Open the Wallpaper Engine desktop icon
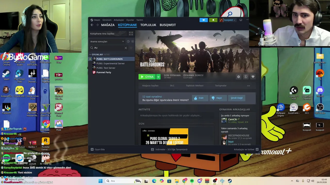330x185 pixels. [281, 110]
